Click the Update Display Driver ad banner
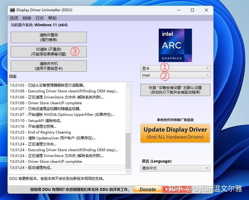The width and height of the screenshot is (249, 200). [175, 133]
